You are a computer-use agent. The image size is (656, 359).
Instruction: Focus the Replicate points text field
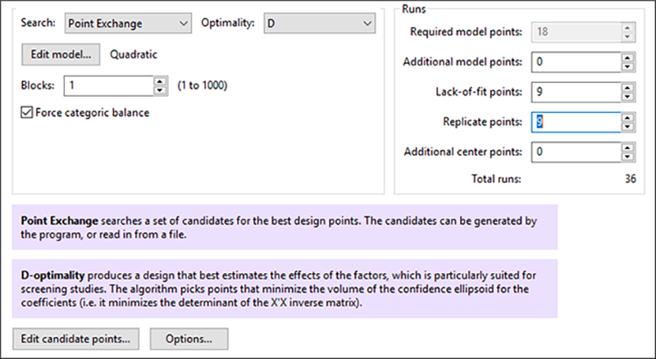tap(574, 122)
